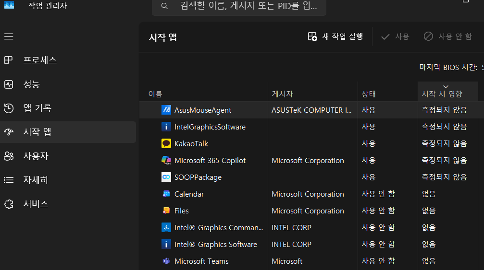Select the 프로세스 tab icon
Screen dimensions: 484x270
9,60
